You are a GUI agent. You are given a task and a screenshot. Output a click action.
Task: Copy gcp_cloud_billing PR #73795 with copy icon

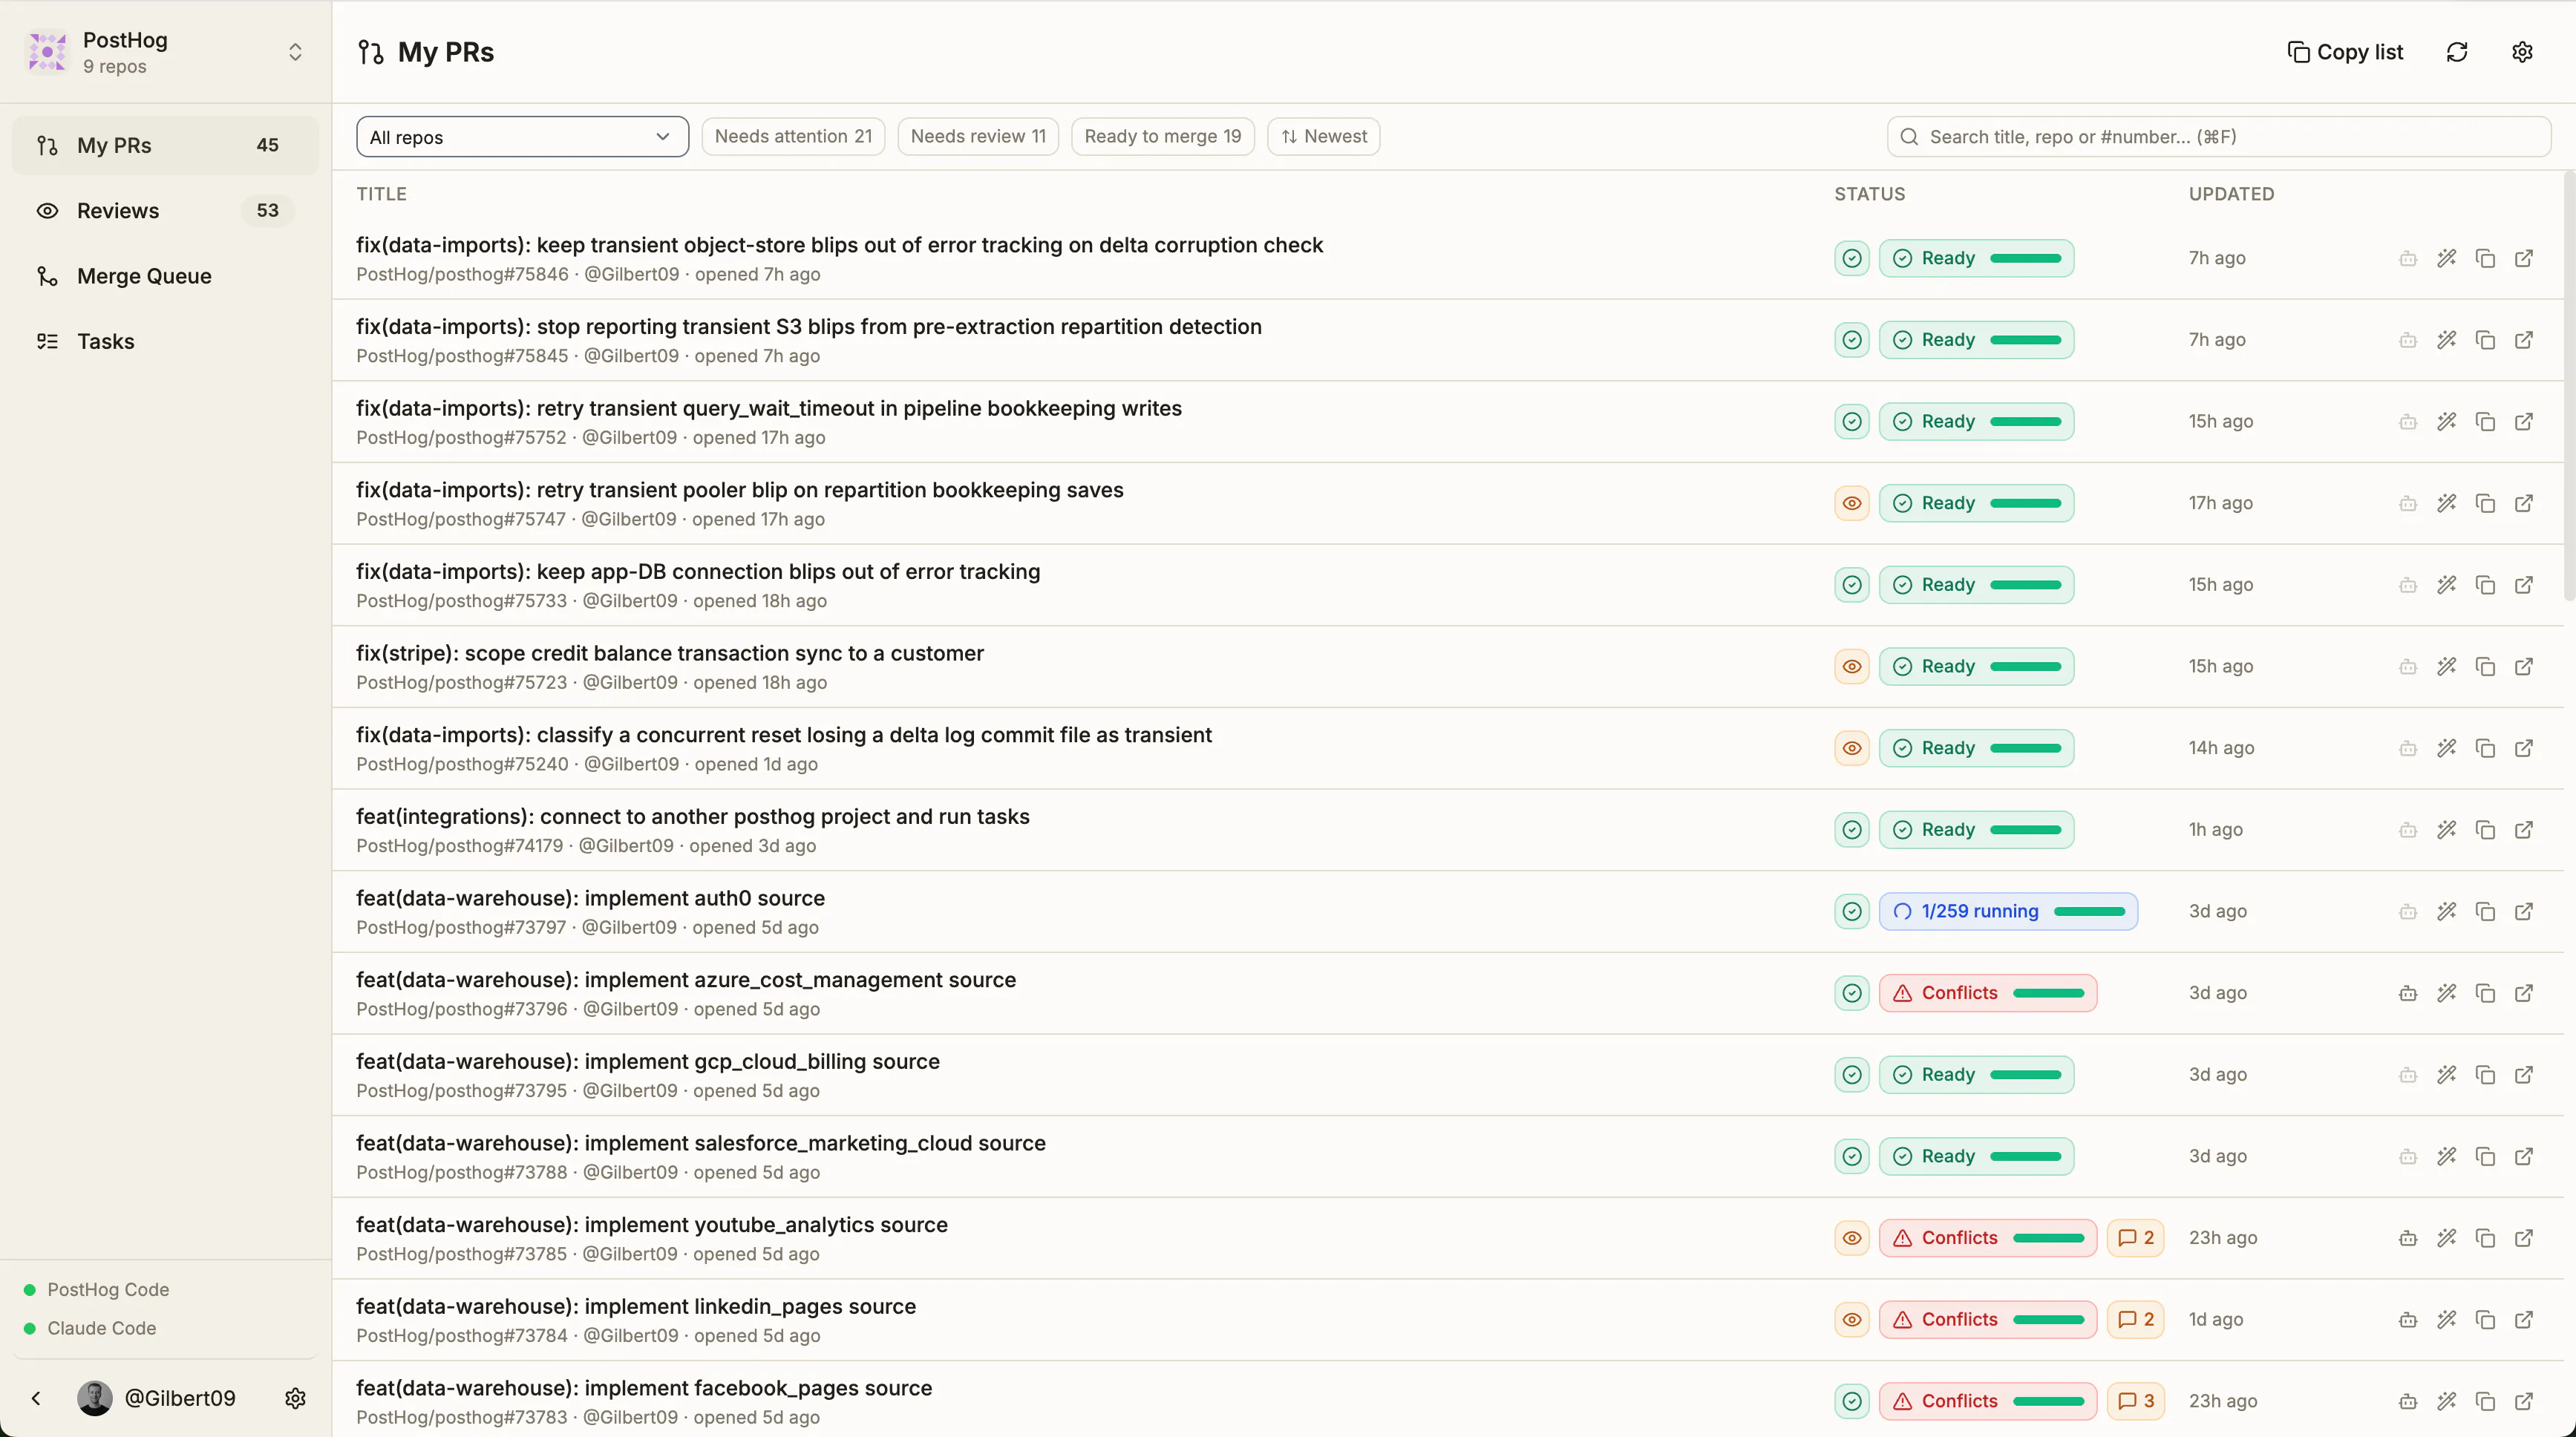click(2485, 1075)
